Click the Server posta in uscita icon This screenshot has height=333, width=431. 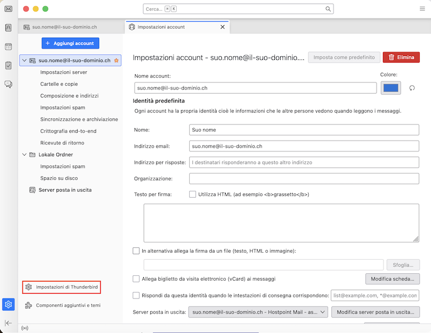click(x=32, y=190)
